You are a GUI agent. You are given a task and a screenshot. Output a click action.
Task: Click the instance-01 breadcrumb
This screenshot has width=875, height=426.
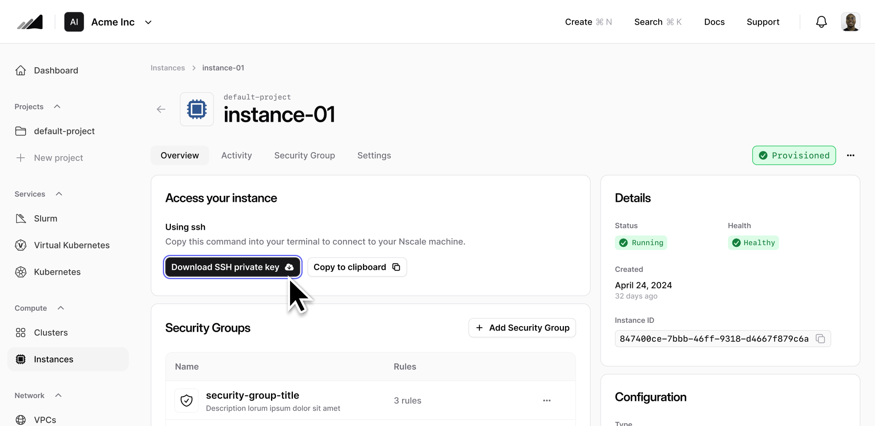tap(223, 68)
